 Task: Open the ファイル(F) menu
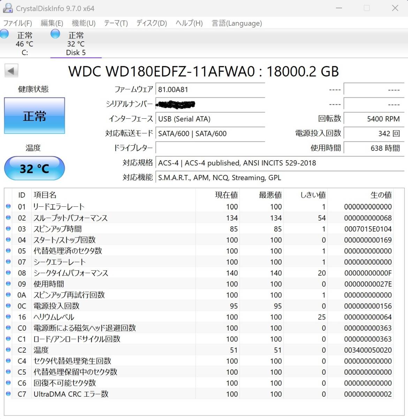(17, 23)
